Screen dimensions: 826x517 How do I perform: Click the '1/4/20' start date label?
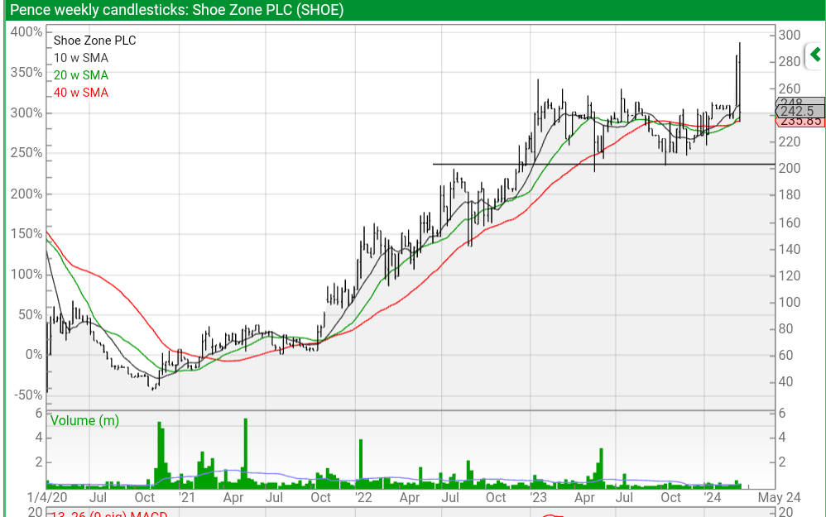tap(47, 497)
